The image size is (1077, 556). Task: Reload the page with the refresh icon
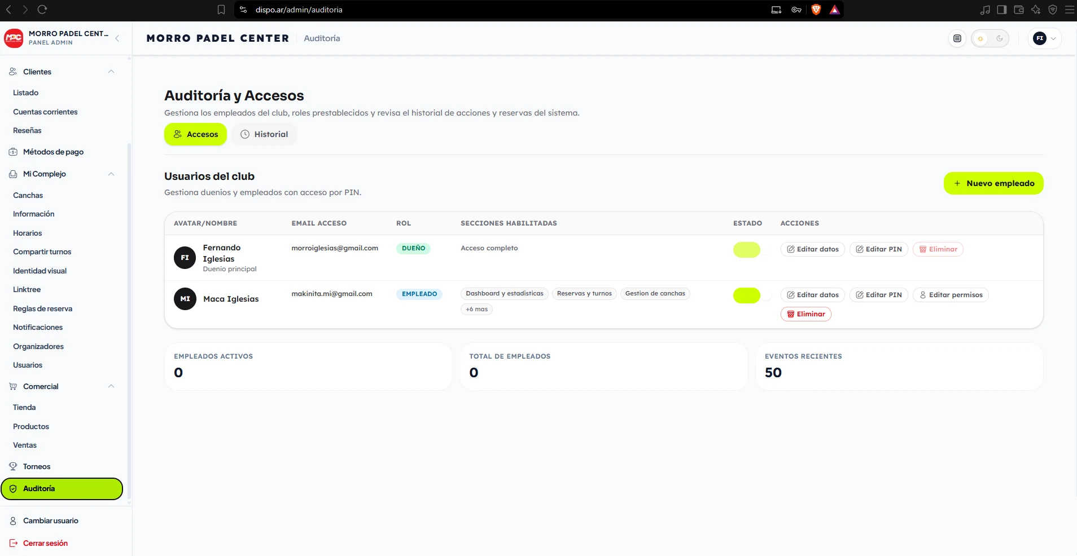pos(42,10)
